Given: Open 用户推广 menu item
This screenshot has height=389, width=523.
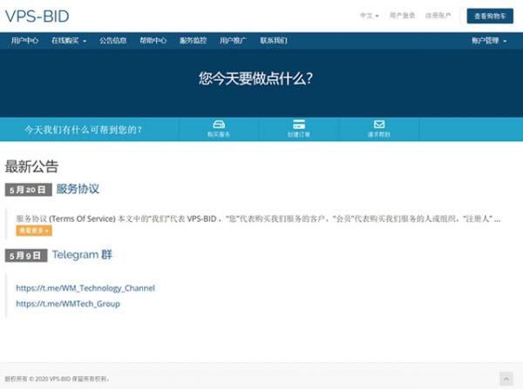Looking at the screenshot, I should click(x=233, y=41).
